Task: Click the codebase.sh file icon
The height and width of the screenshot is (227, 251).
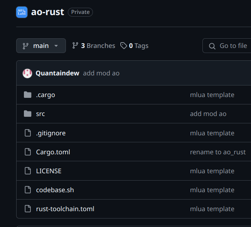Action: 28,190
